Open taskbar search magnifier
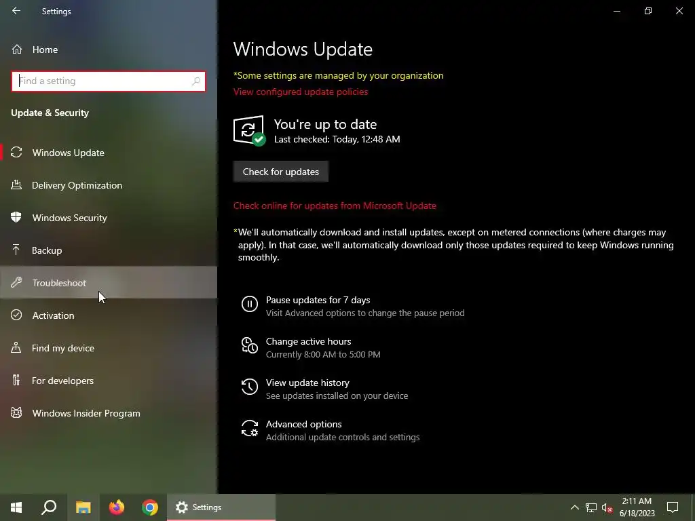 pos(49,507)
